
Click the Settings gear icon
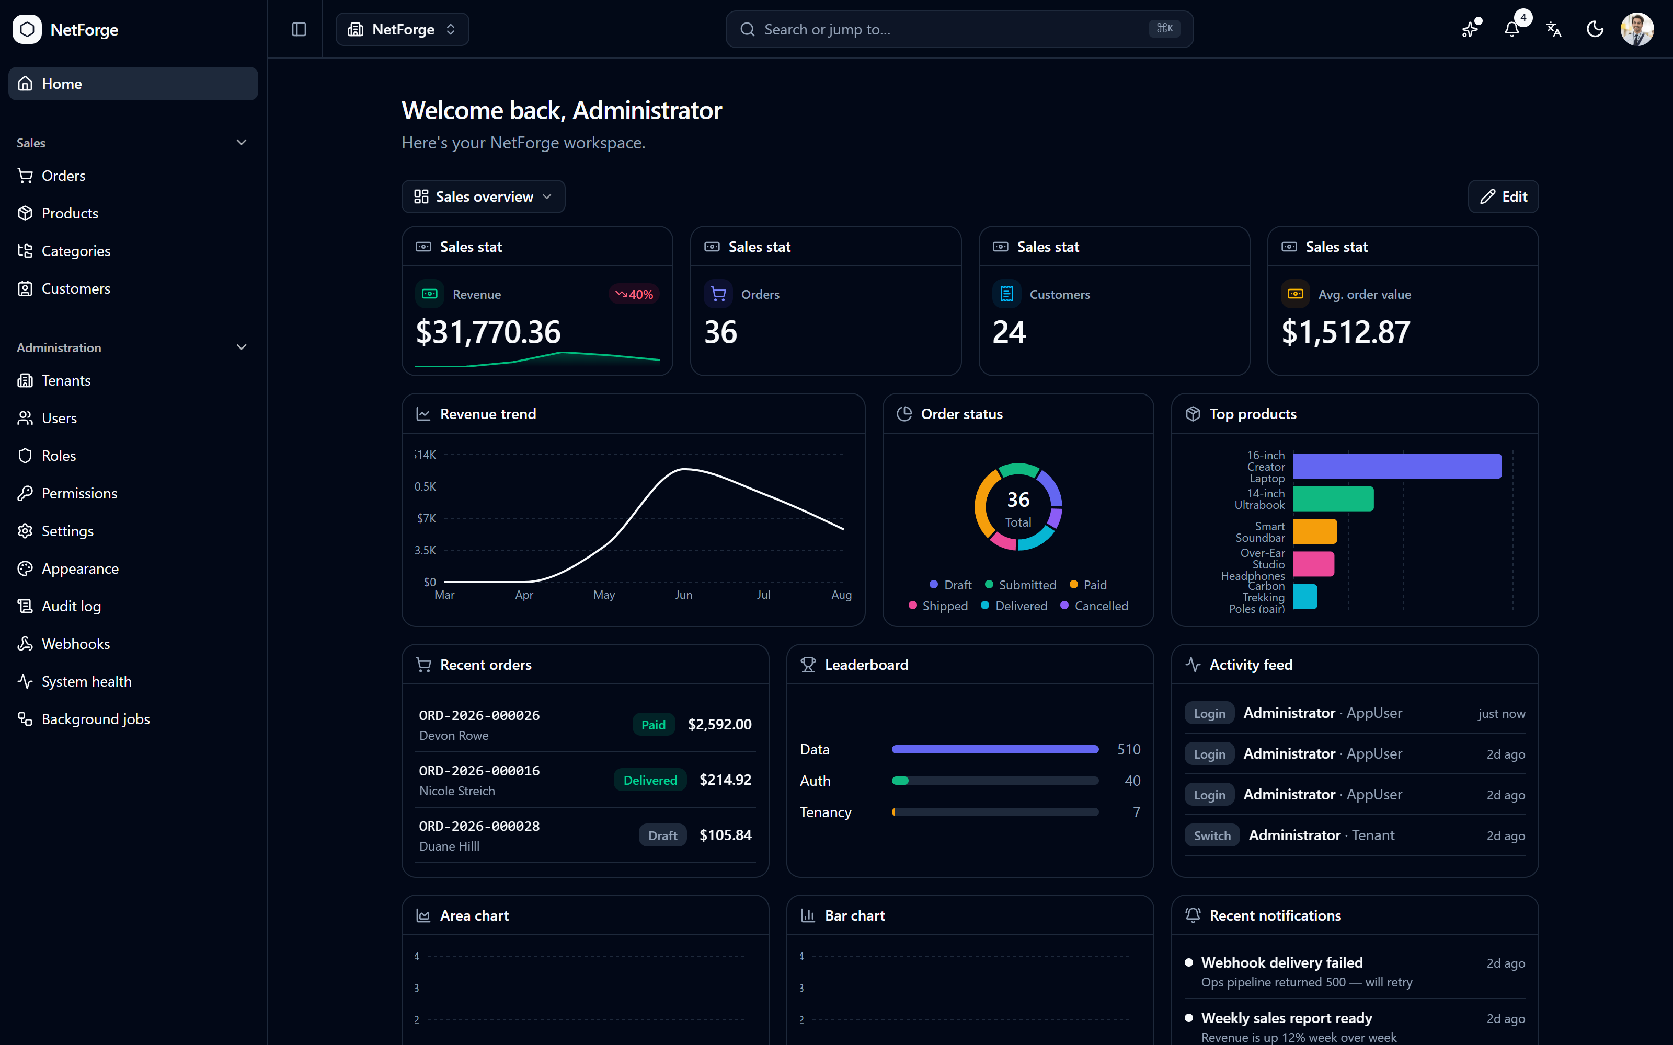(26, 531)
